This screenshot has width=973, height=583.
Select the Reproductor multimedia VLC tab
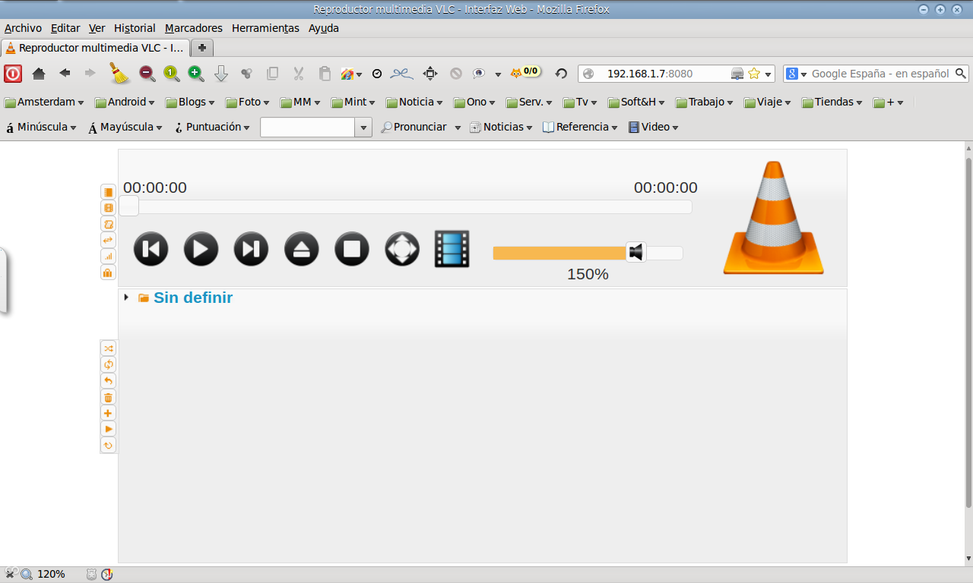tap(95, 48)
